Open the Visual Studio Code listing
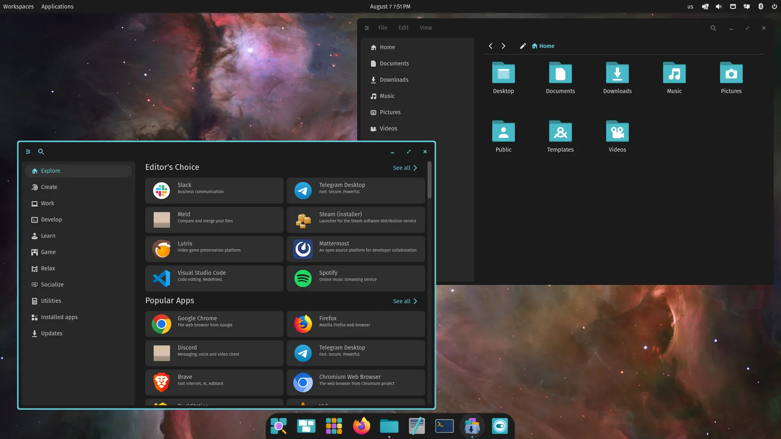 click(x=214, y=278)
